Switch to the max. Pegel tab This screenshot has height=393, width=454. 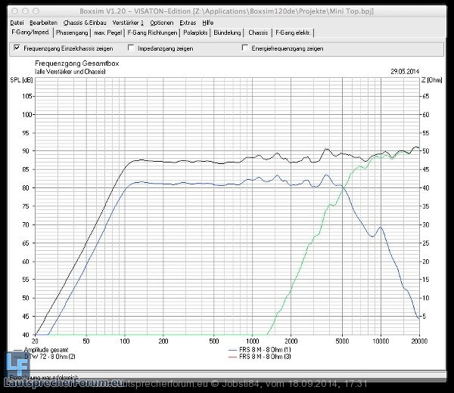pyautogui.click(x=108, y=33)
